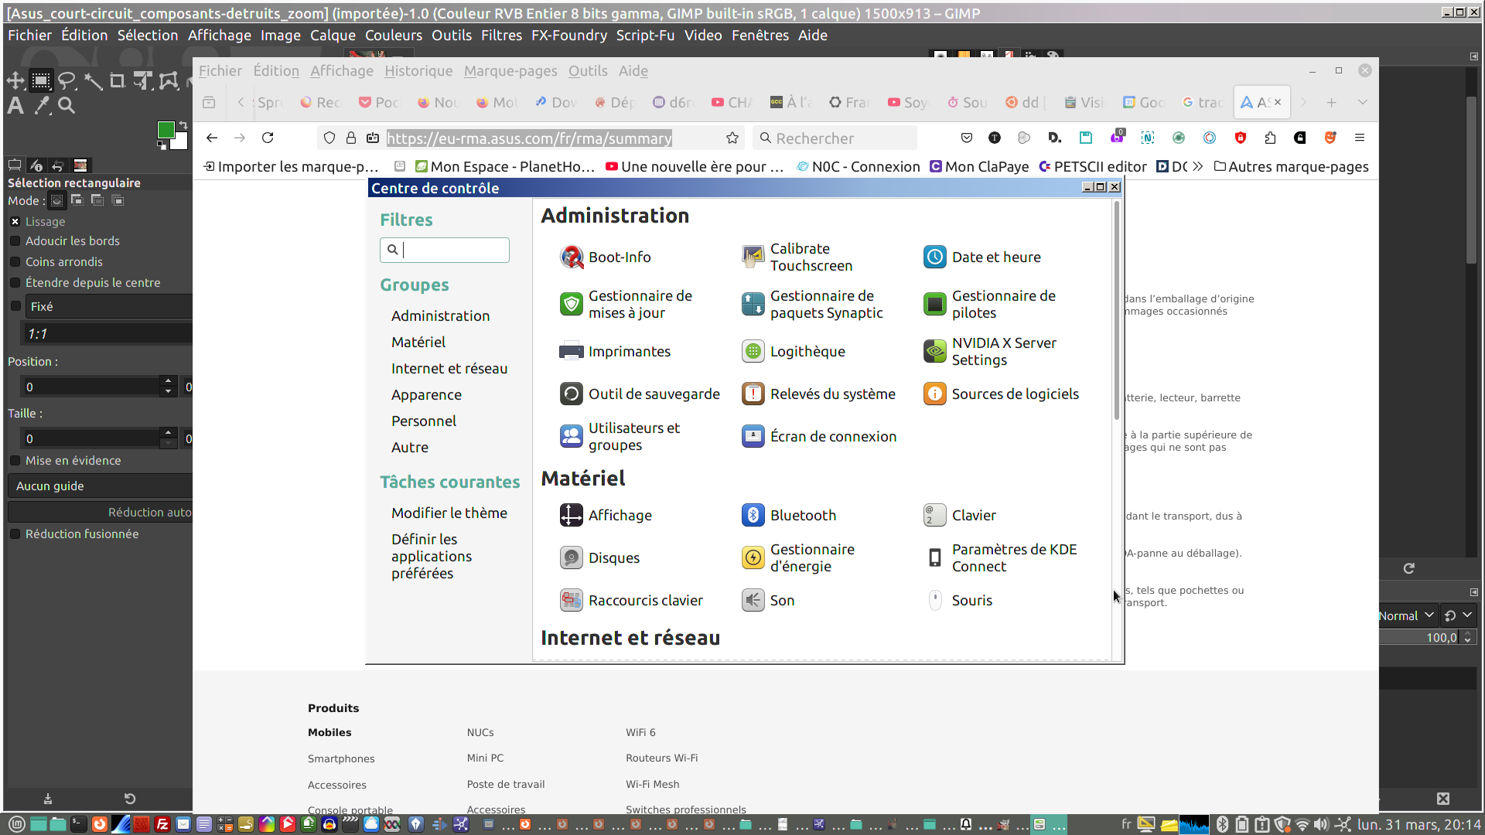This screenshot has width=1485, height=835.
Task: Open the Boot-Info tool
Action: point(619,257)
